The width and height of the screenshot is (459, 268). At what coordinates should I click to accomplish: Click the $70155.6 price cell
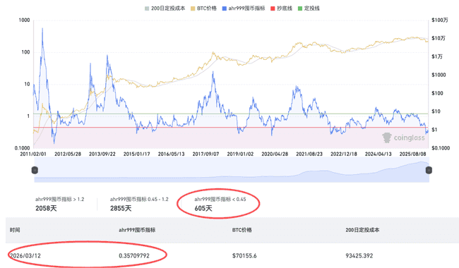[x=244, y=256]
